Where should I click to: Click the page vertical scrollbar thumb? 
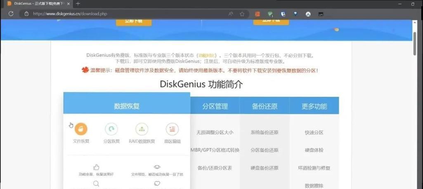(415, 44)
